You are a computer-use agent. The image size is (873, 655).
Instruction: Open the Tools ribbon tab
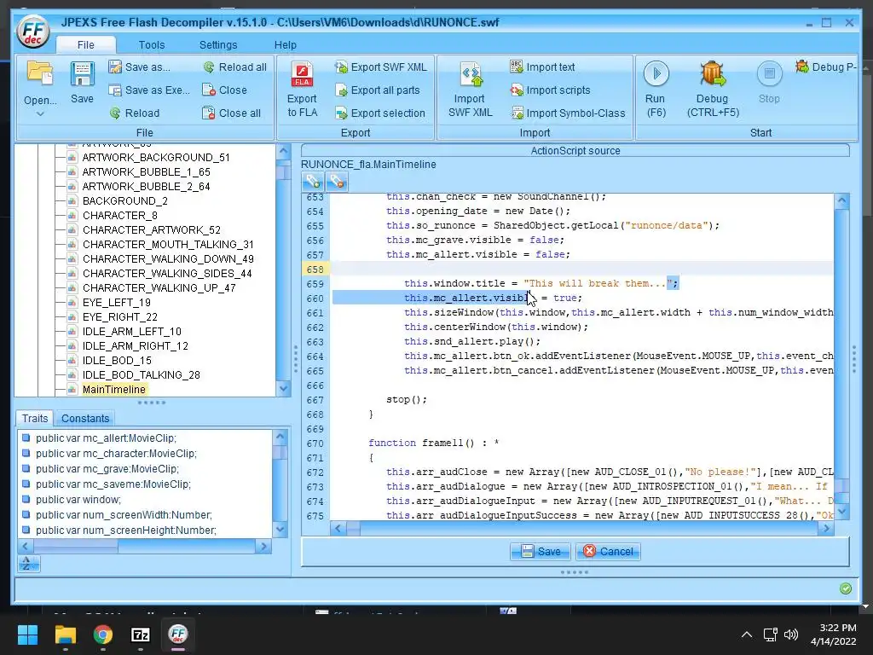[x=152, y=44]
